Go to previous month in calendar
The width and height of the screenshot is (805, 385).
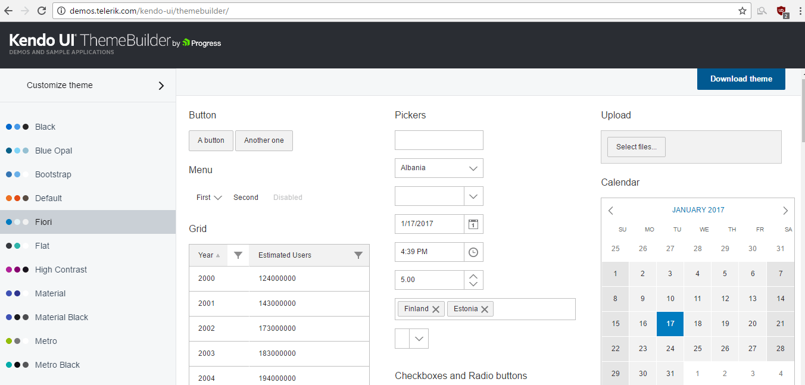(x=611, y=210)
